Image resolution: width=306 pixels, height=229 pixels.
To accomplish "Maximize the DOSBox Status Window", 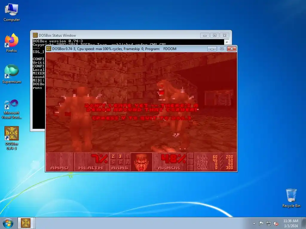I will [215, 35].
